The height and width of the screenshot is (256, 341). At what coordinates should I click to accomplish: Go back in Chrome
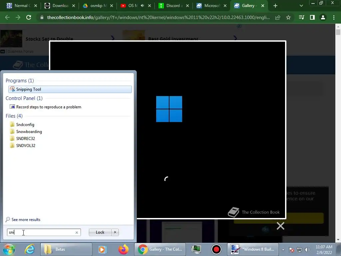pyautogui.click(x=7, y=17)
